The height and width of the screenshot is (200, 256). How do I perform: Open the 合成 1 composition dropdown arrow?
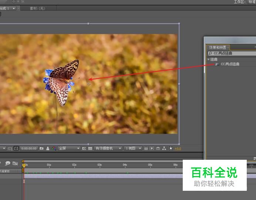point(14,8)
